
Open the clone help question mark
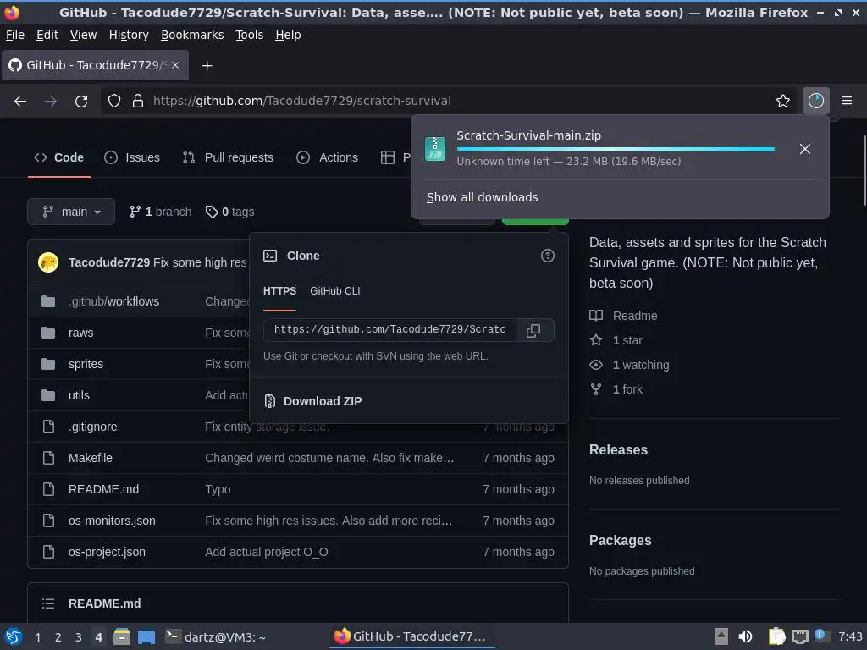click(548, 256)
